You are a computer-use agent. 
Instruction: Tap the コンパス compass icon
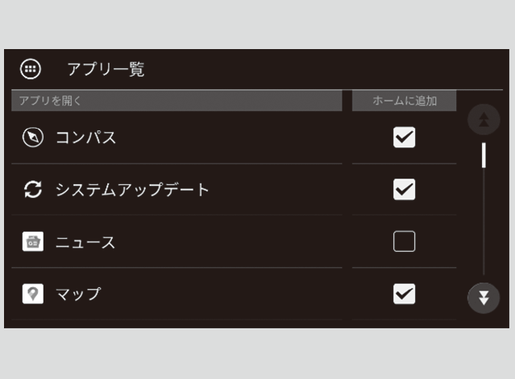click(33, 137)
